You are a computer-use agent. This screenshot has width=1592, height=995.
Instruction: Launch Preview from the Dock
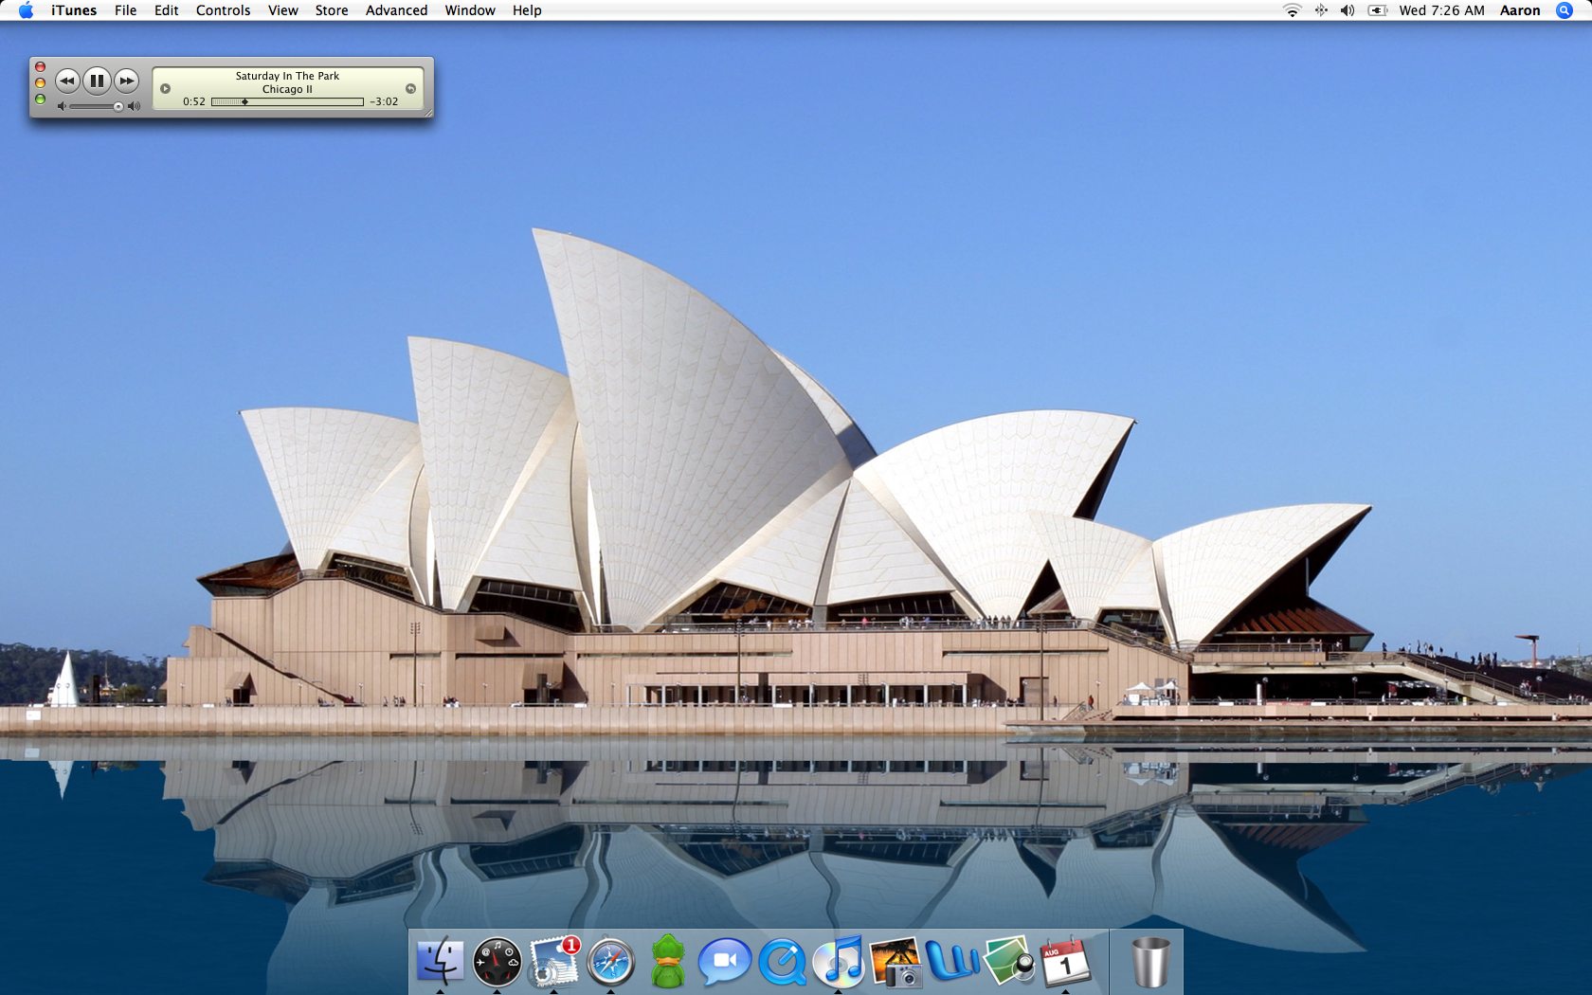[x=1009, y=962]
